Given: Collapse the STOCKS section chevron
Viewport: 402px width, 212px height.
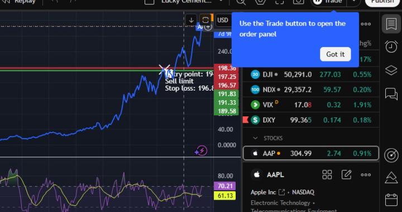Looking at the screenshot, I should click(x=255, y=138).
